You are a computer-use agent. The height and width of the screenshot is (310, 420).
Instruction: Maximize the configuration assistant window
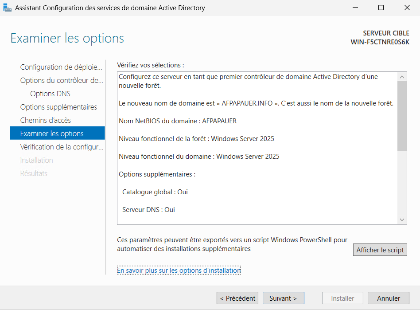click(x=381, y=8)
